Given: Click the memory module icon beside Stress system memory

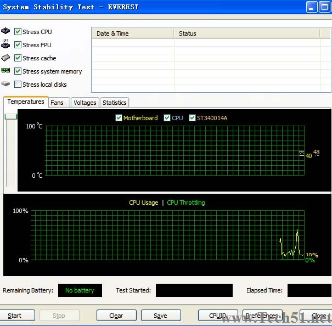Looking at the screenshot, I should pos(5,71).
